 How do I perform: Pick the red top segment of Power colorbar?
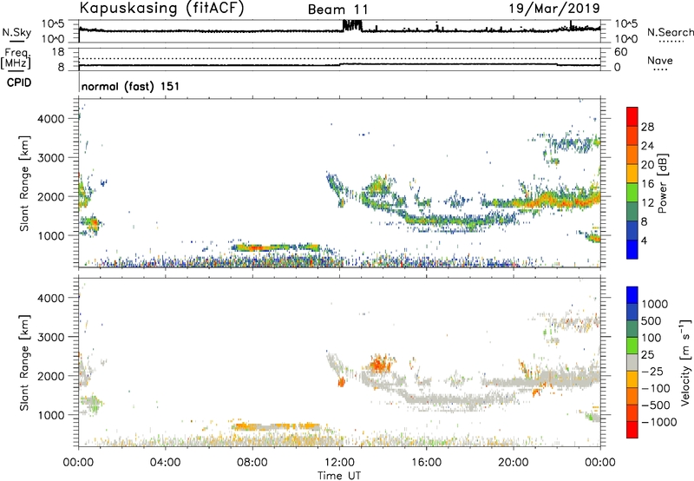click(632, 116)
